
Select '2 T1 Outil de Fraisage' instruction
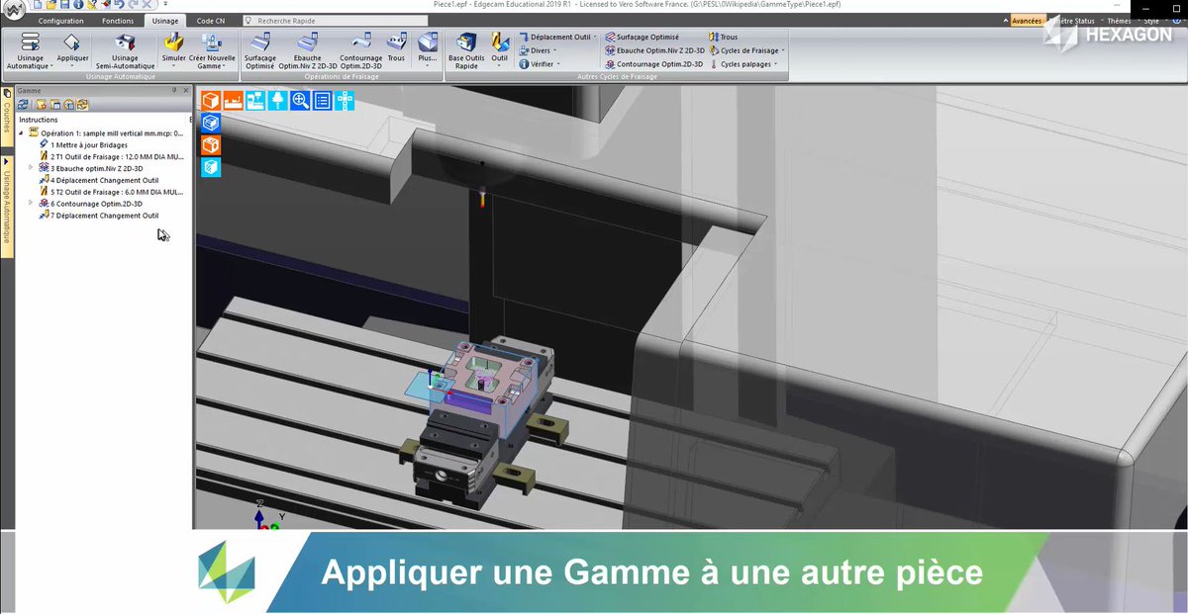(111, 156)
